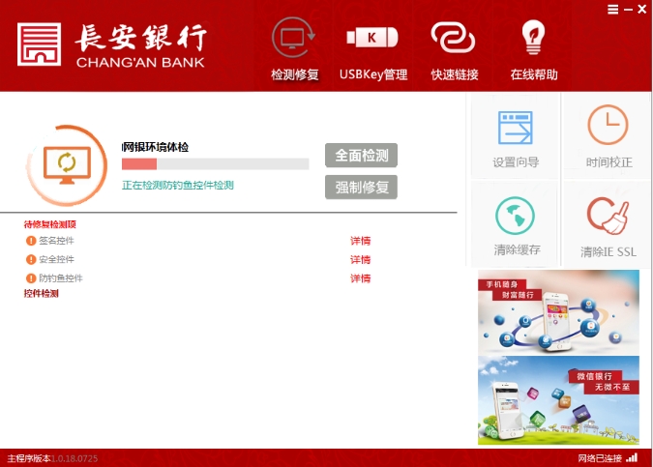Open the 手机随身 财富随行 mobile banking banner
This screenshot has height=467, width=653.
coord(558,312)
